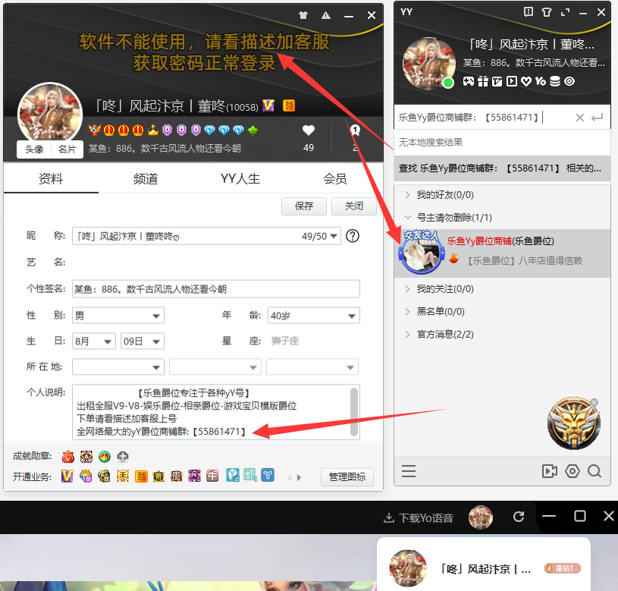Click the video camera icon in the bottom toolbar
This screenshot has height=591, width=618.
[550, 471]
